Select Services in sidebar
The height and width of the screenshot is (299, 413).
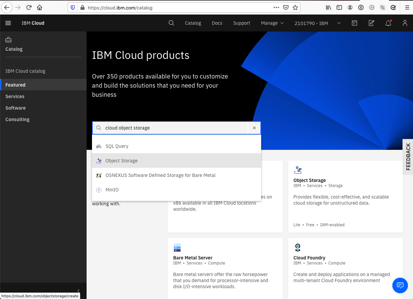tap(43, 96)
